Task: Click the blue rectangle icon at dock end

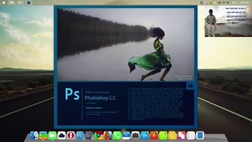Action: click(x=200, y=135)
